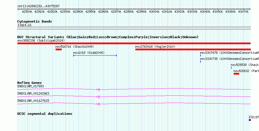This screenshot has width=259, height=131.
Task: Click the 43060k ruler position
Action: click(231, 12)
